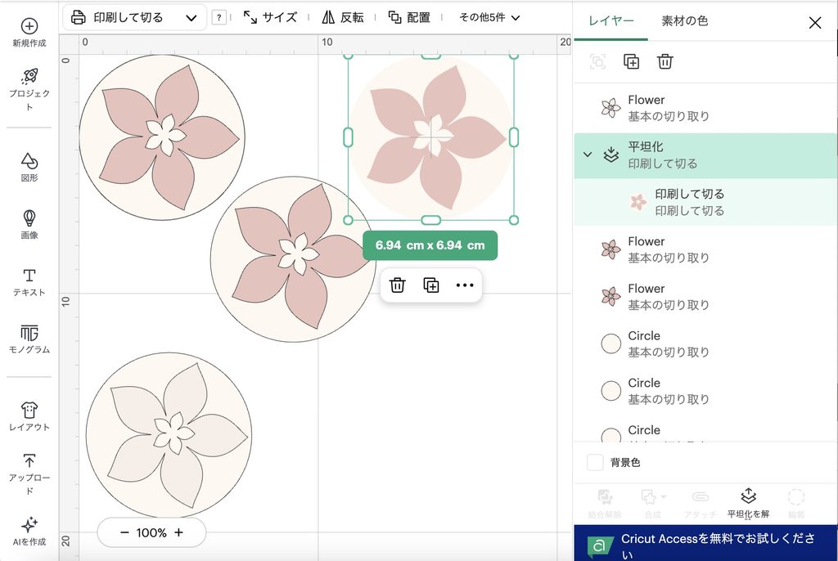Screen dimensions: 838x561
Task: Click floating toolbar three-dots more options
Action: point(465,285)
